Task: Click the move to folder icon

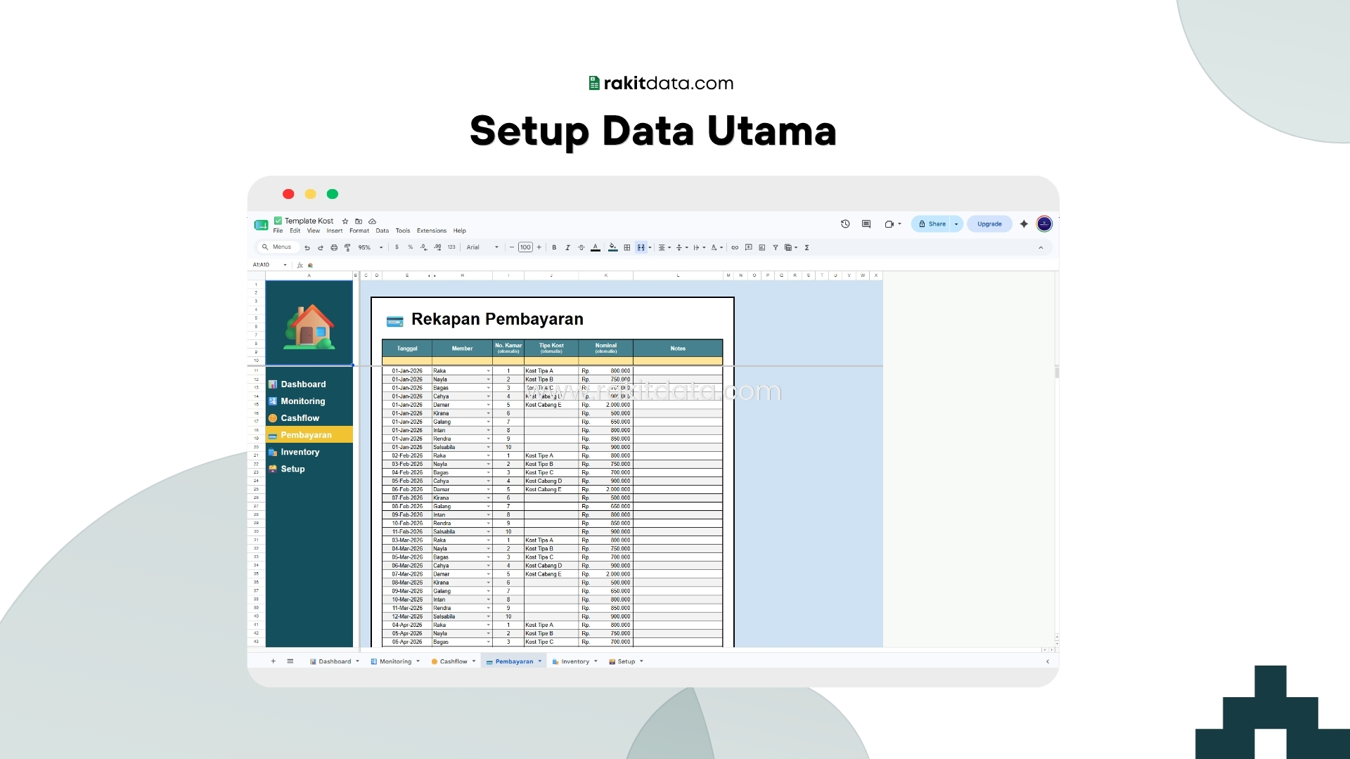Action: (359, 221)
